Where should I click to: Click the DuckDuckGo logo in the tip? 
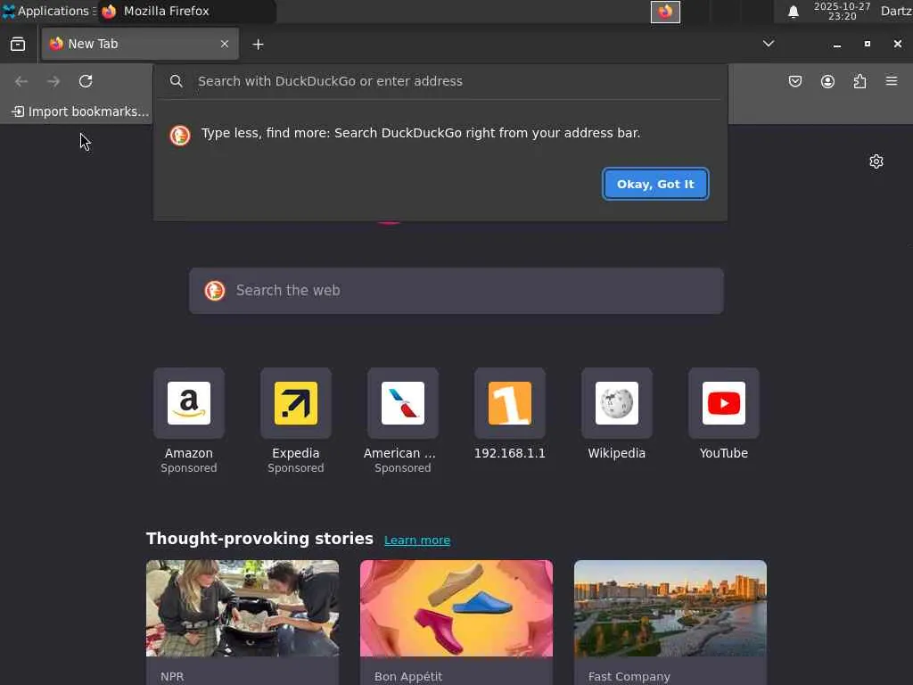tap(180, 136)
